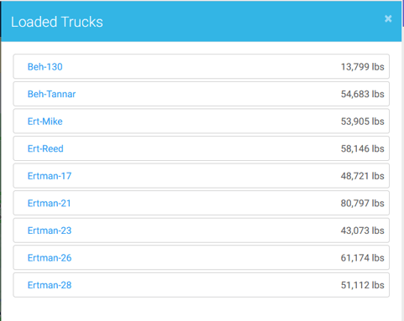The height and width of the screenshot is (321, 404).
Task: Click the 13,799 lbs weight value
Action: [x=362, y=67]
